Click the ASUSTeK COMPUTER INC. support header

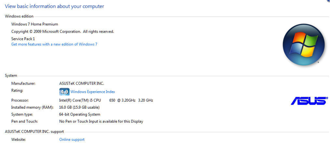click(34, 132)
